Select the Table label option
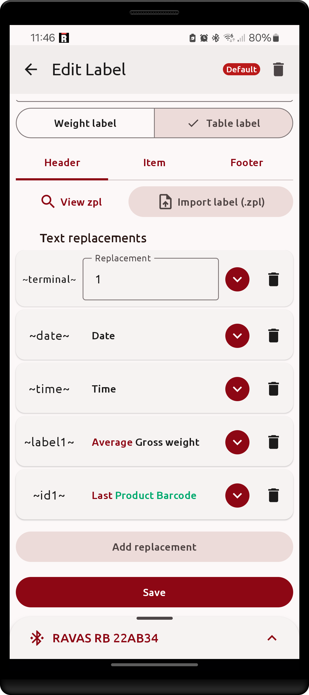This screenshot has height=695, width=309. point(223,123)
